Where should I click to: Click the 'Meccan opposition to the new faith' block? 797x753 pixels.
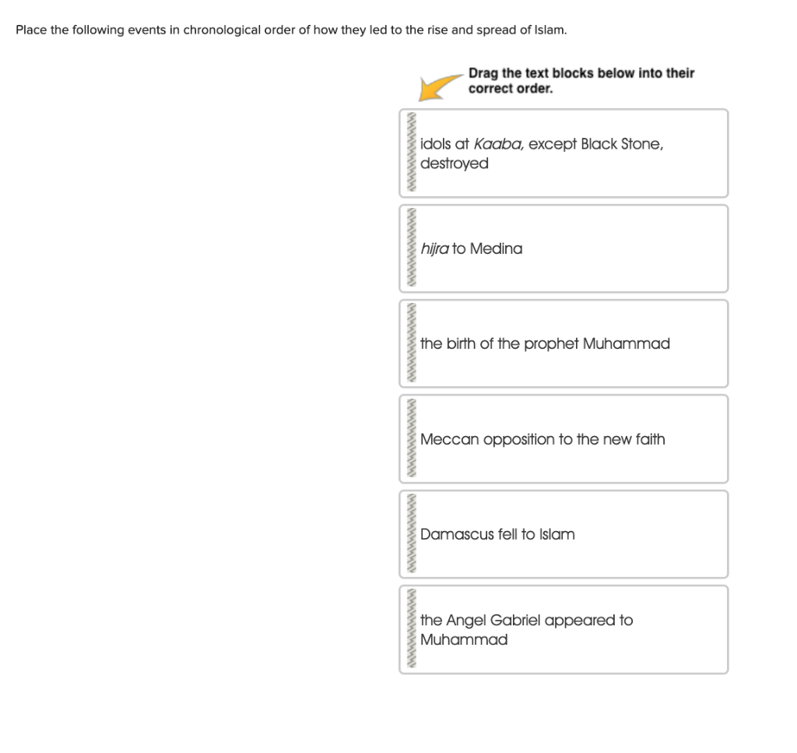point(564,438)
